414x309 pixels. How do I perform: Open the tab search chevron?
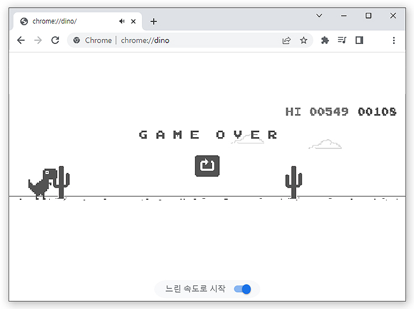[319, 16]
